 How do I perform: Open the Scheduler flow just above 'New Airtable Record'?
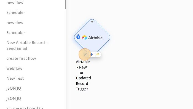pyautogui.click(x=16, y=33)
